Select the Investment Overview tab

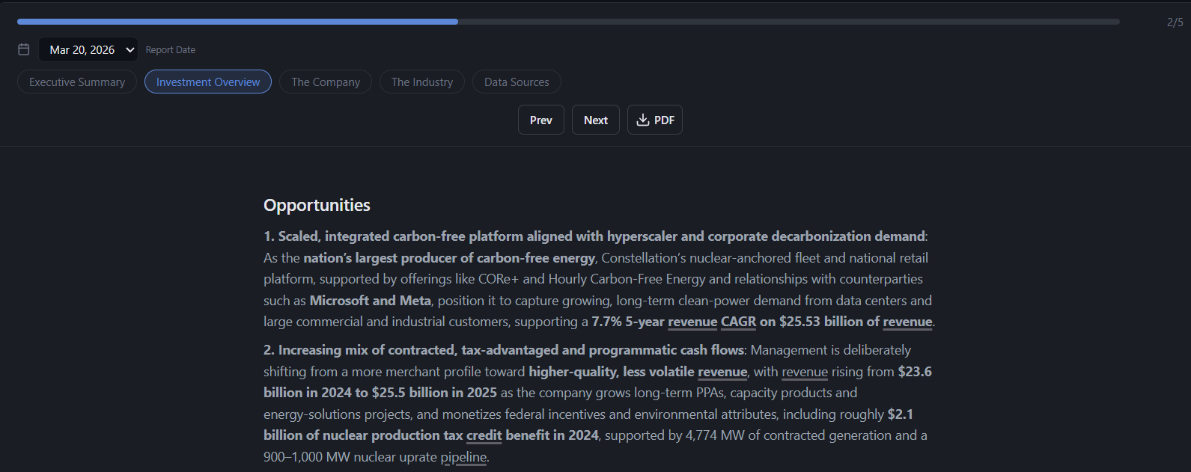click(x=208, y=82)
